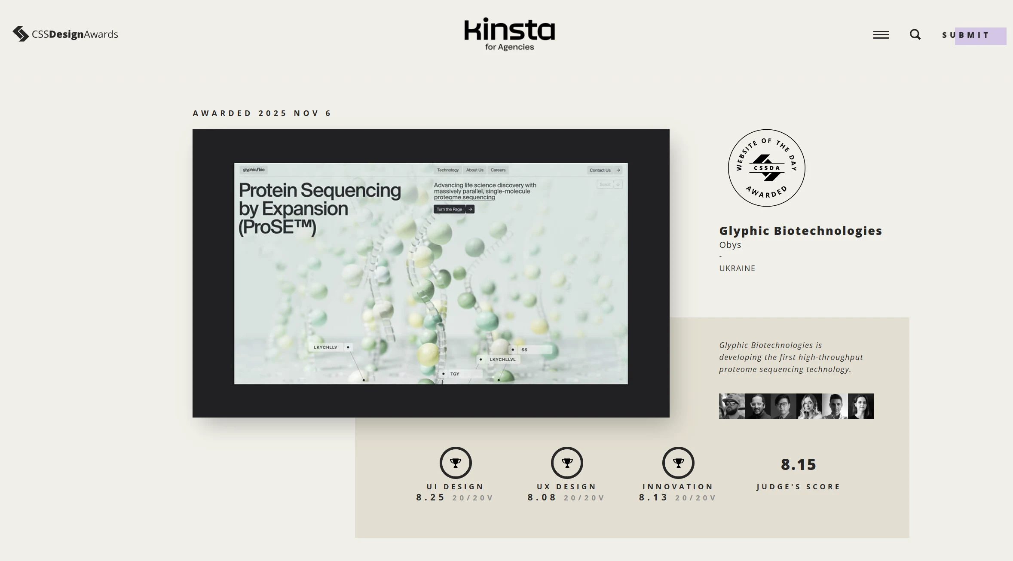Select About Us in the preview navigation
Screen dimensions: 1013x561
[x=474, y=170]
